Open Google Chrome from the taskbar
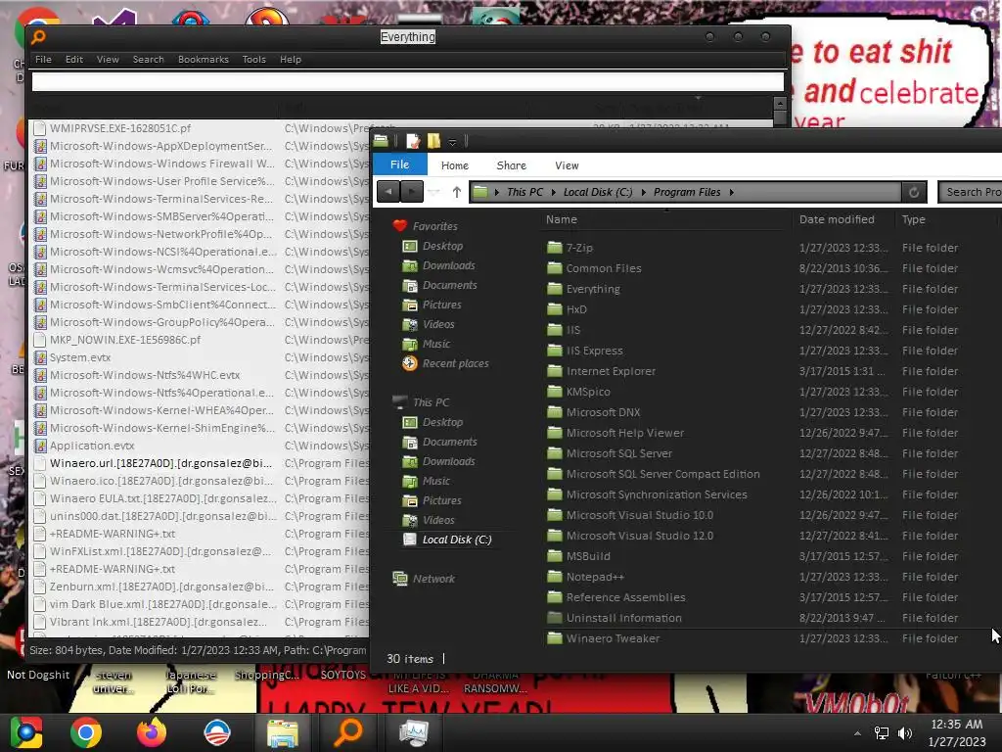The image size is (1002, 752). (86, 732)
